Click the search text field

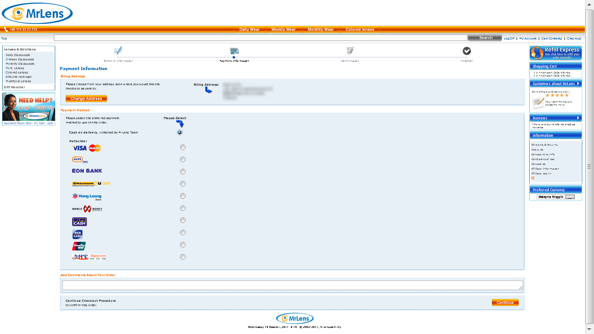[260, 38]
